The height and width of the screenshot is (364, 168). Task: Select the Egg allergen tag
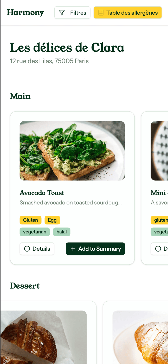tap(52, 220)
